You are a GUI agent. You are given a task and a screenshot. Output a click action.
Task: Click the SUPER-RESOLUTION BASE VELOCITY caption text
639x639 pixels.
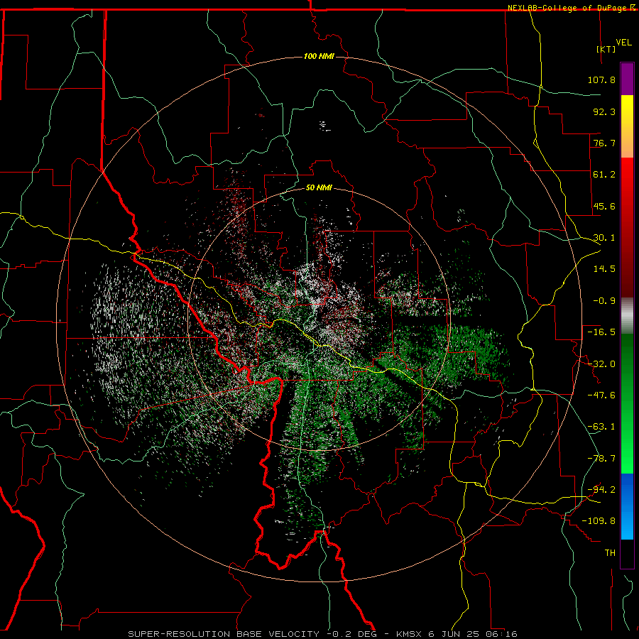[224, 634]
